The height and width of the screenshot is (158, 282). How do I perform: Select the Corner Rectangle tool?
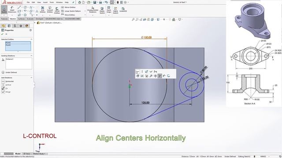pyautogui.click(x=19, y=11)
